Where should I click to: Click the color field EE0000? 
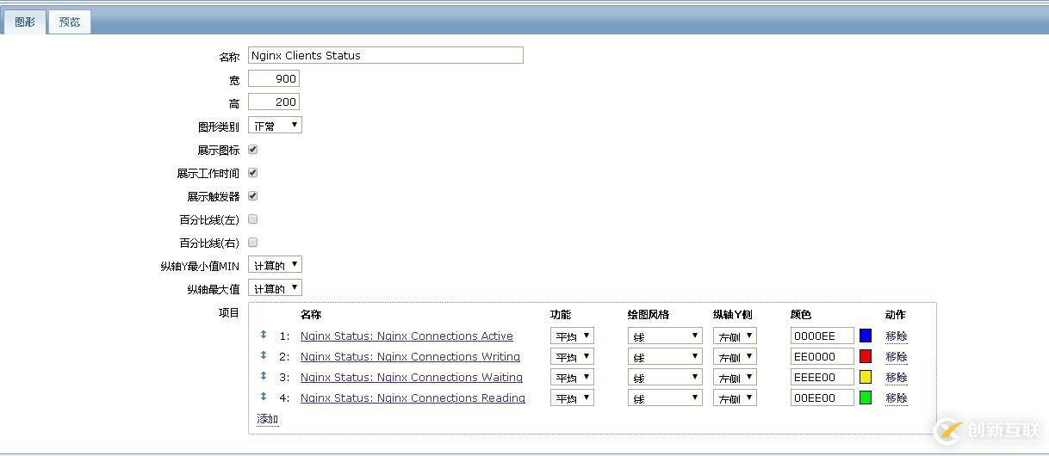[x=822, y=356]
